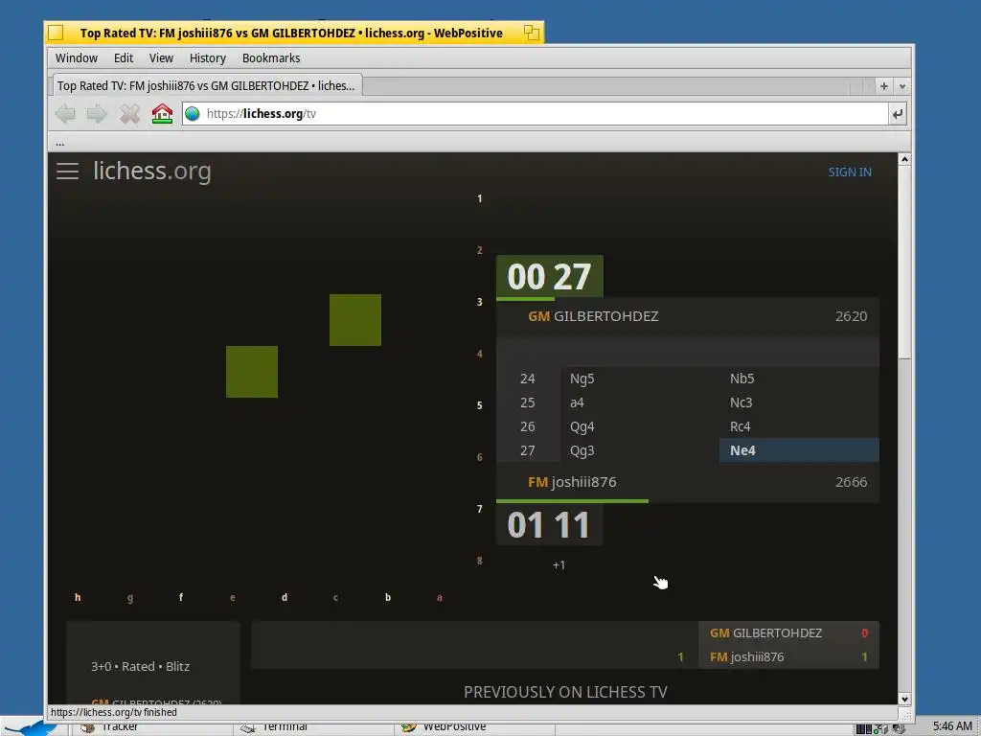This screenshot has height=736, width=981.
Task: Click the 01 11 clock
Action: [549, 524]
